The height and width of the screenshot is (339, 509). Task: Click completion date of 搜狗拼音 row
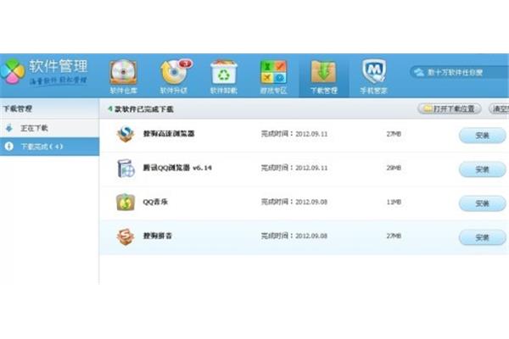[x=294, y=236]
